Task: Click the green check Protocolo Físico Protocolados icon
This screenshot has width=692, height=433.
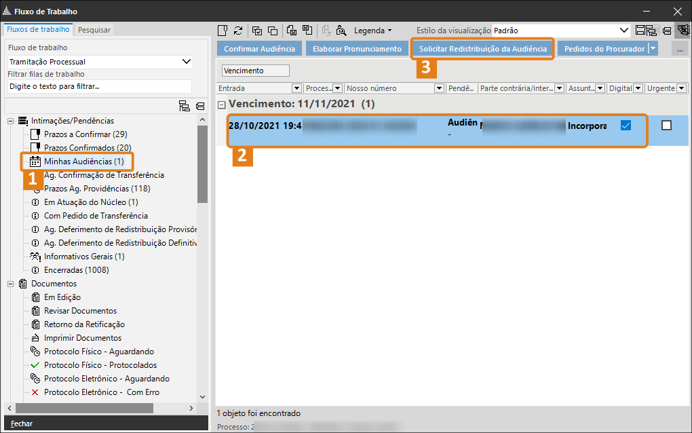Action: [x=35, y=365]
